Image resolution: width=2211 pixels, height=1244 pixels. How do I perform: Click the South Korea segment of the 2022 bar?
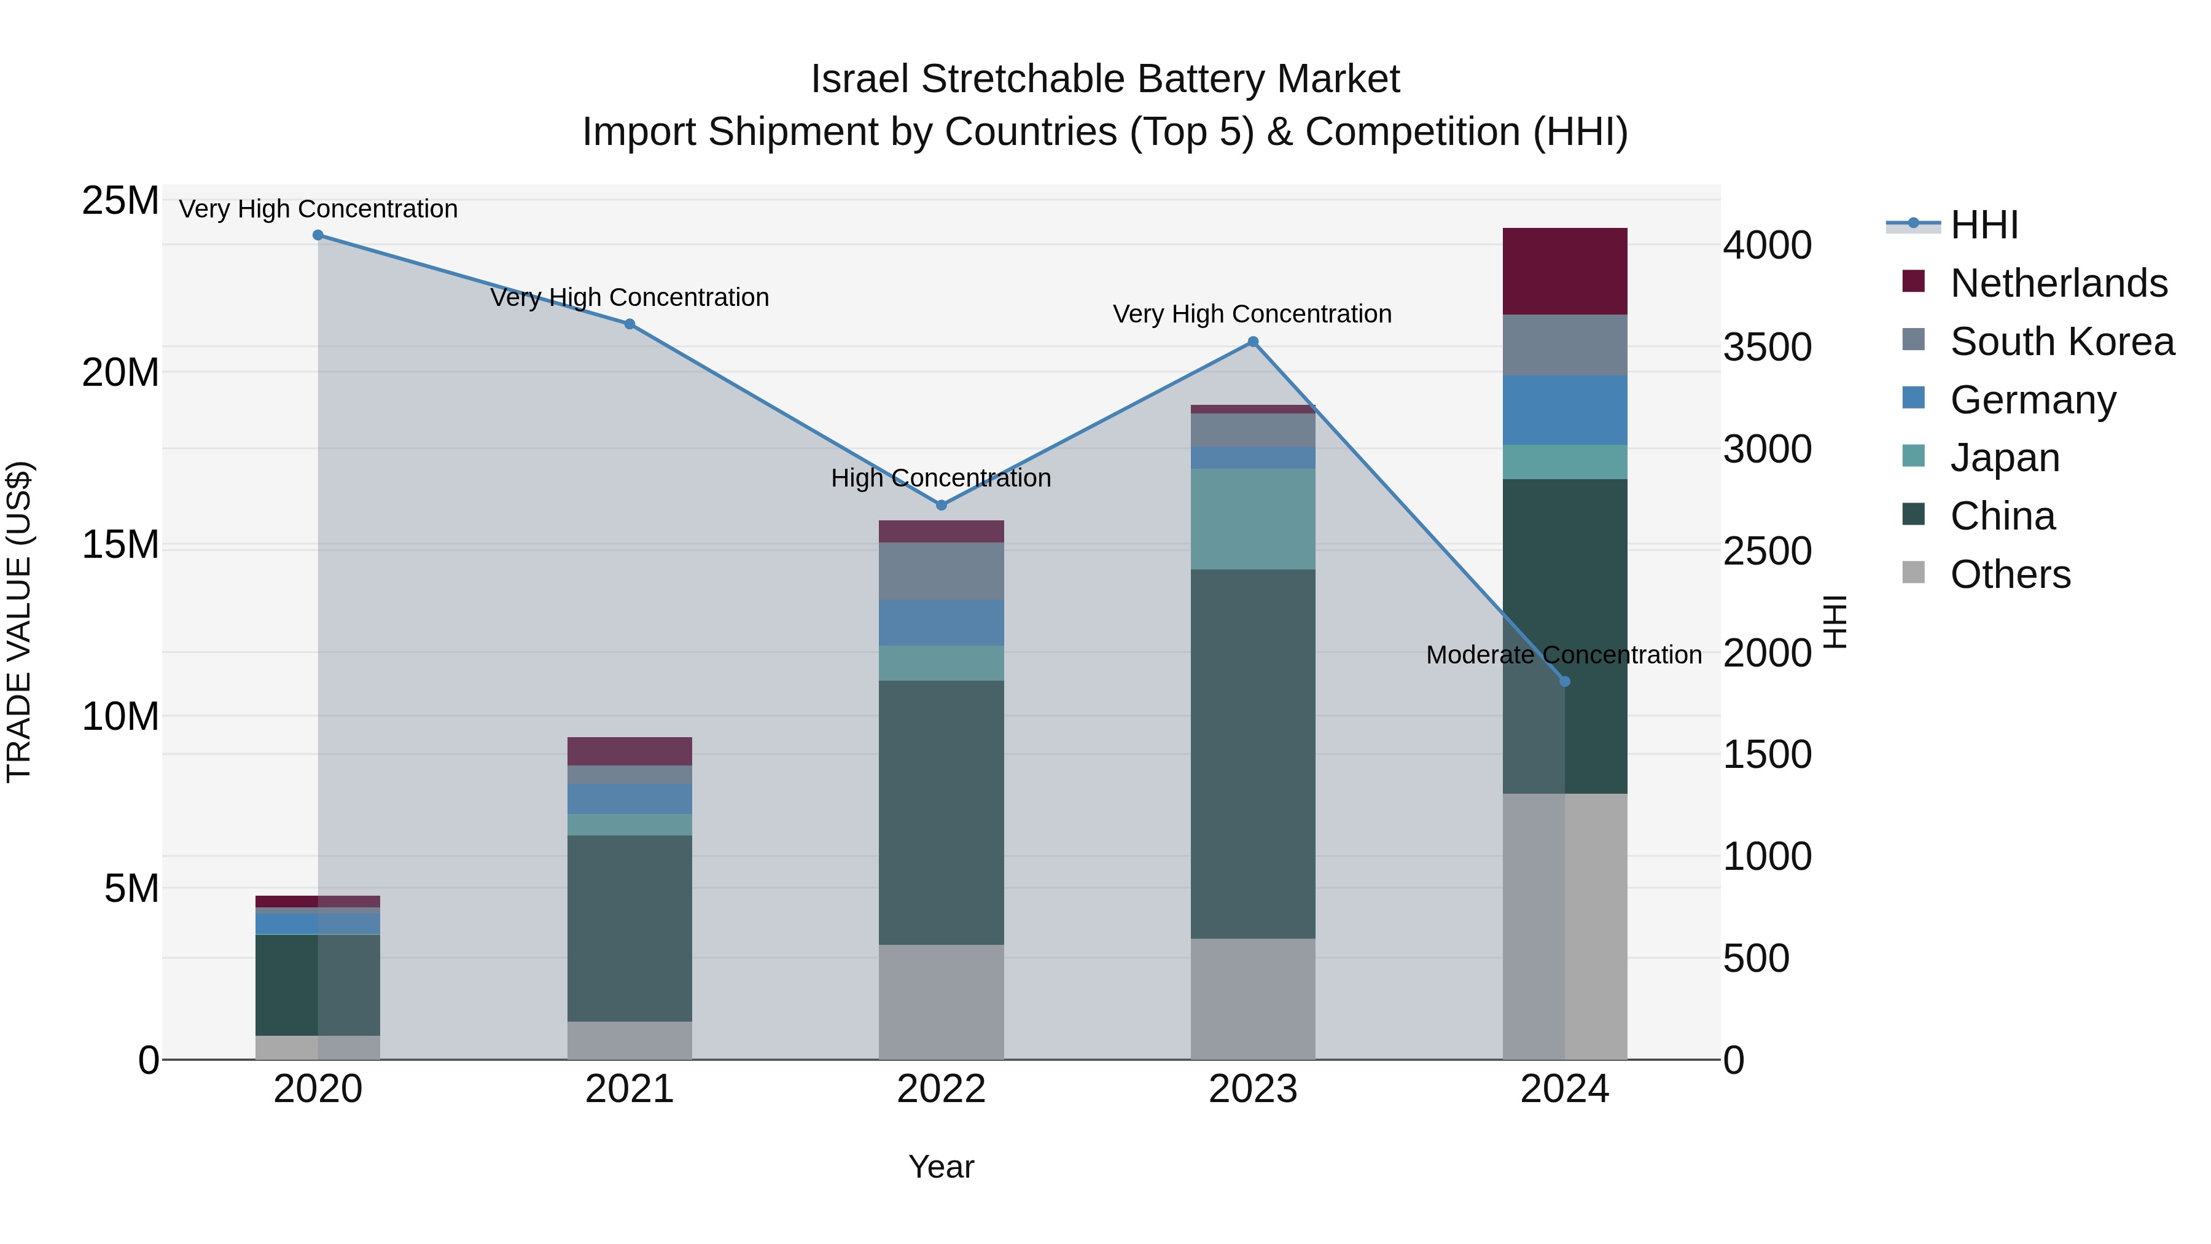click(942, 571)
